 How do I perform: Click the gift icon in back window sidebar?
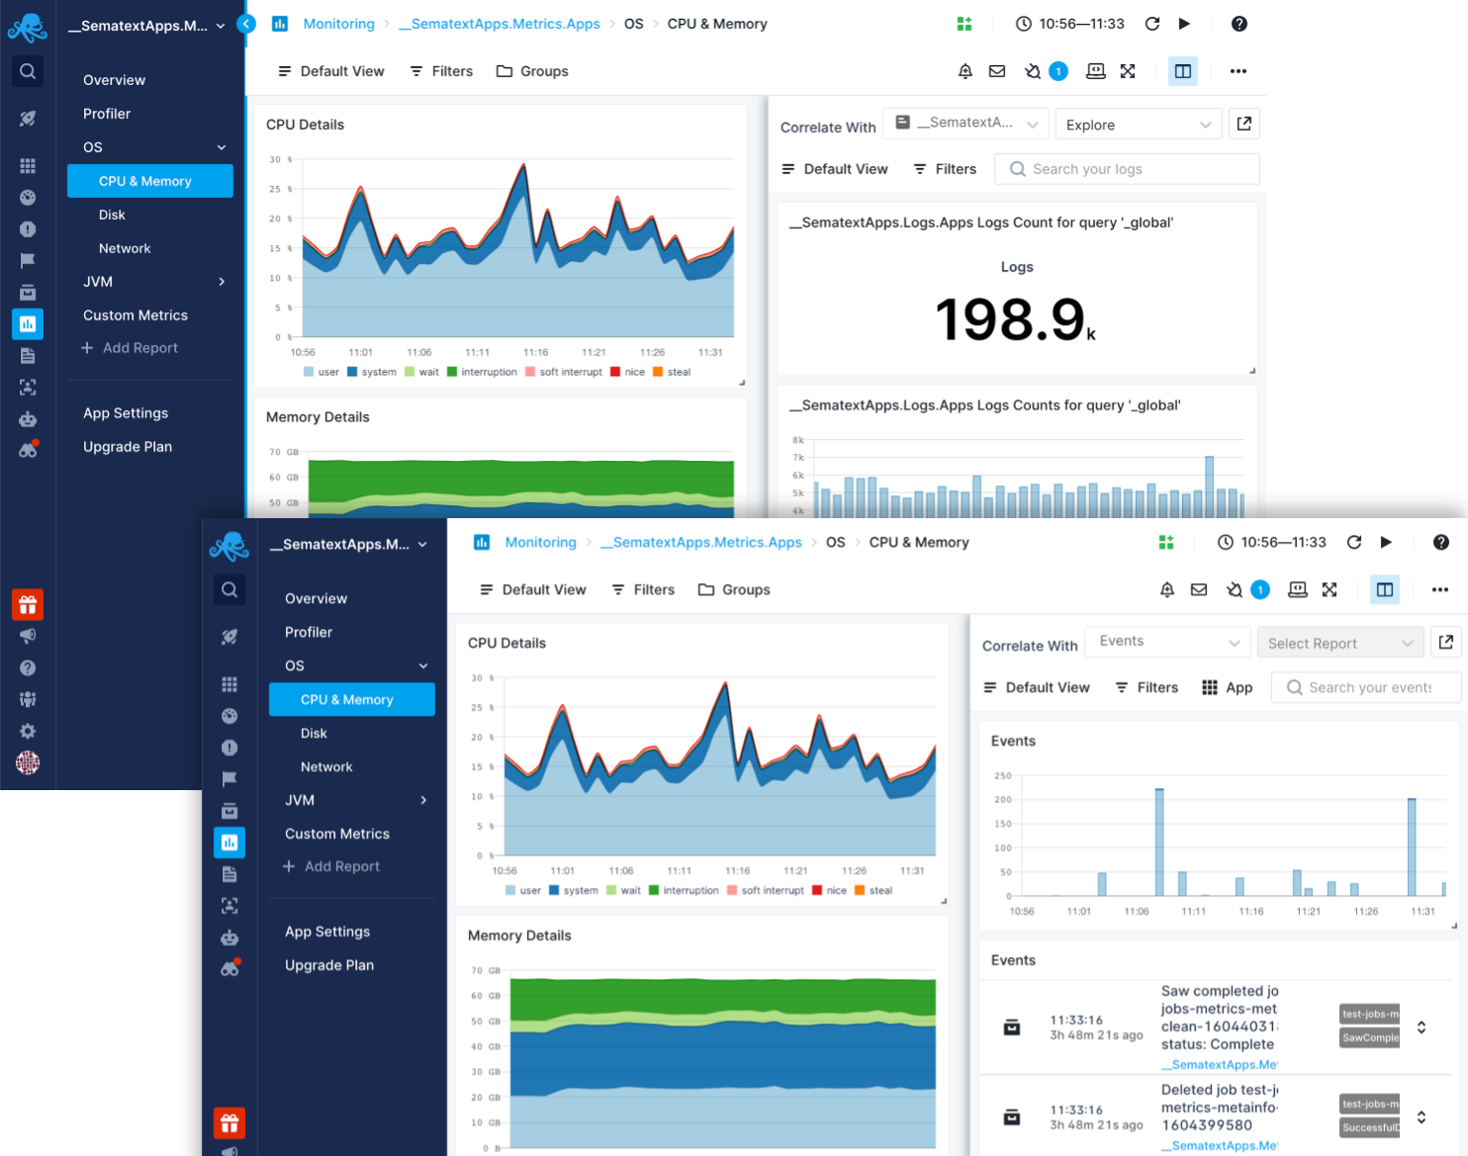pos(28,604)
